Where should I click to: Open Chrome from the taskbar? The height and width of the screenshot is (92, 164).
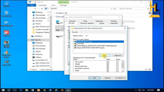coord(44,90)
